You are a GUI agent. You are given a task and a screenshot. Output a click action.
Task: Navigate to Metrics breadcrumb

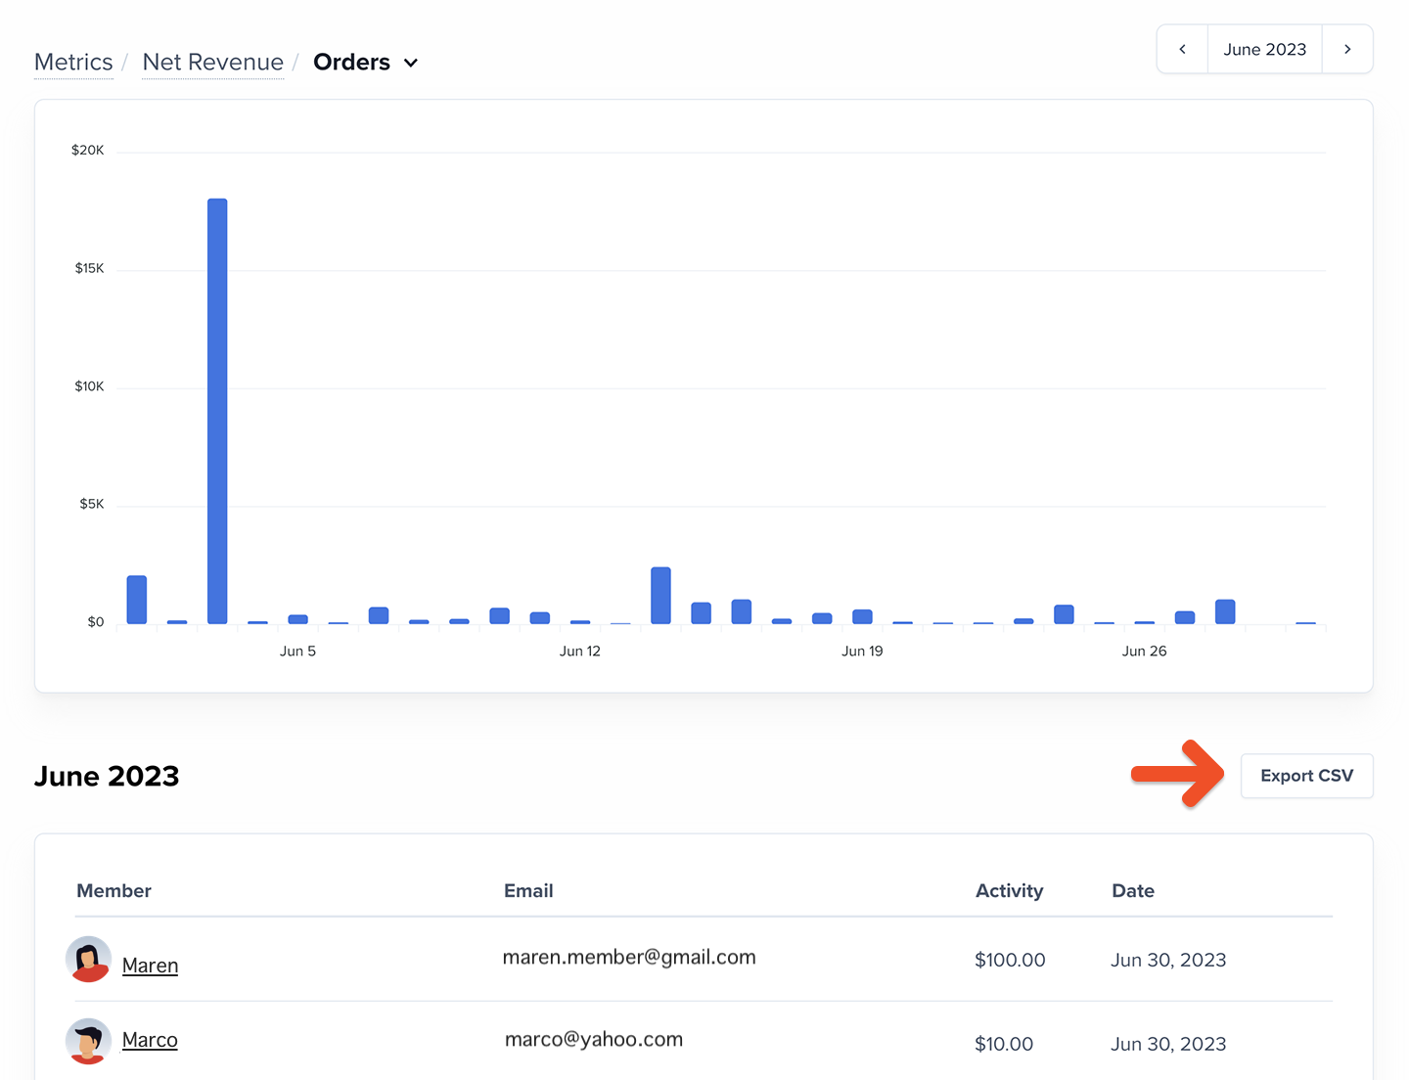click(73, 63)
